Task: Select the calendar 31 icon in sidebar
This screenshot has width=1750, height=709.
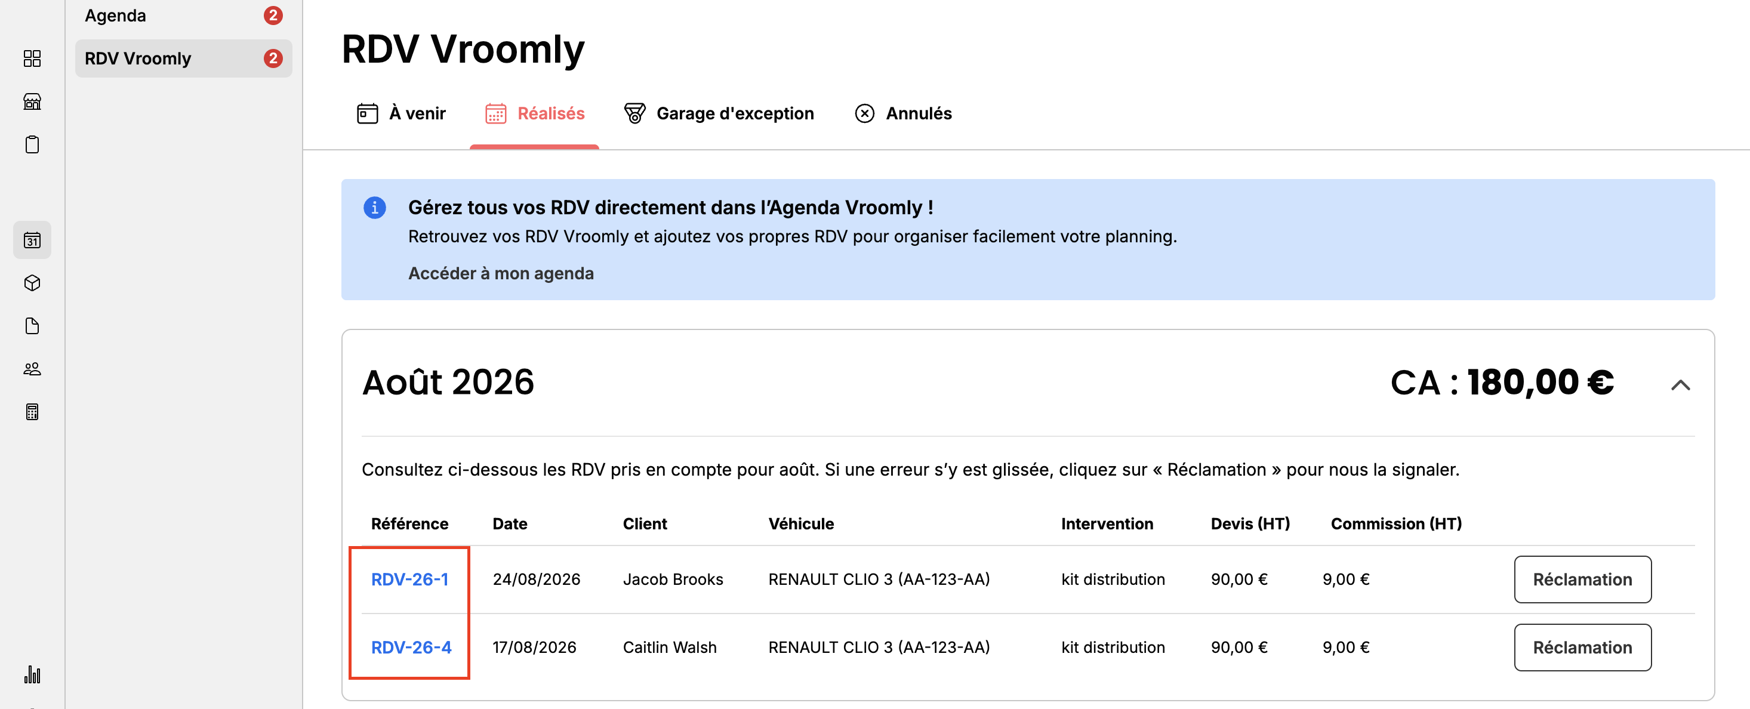Action: point(32,240)
